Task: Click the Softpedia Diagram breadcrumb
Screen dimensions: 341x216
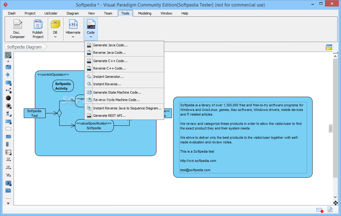Action: 26,47
